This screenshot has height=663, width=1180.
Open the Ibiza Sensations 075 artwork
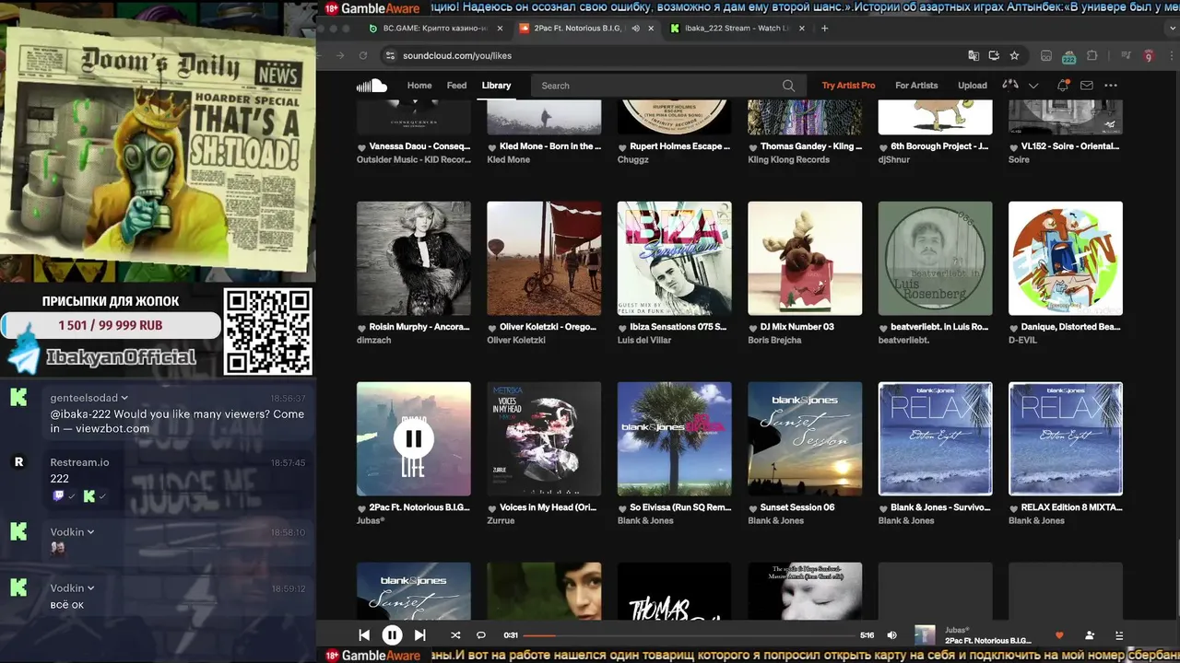[675, 259]
